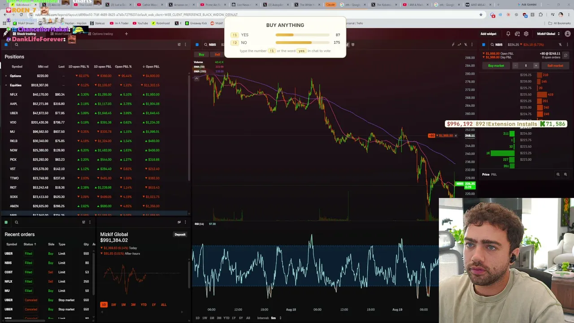Search within the Positions widget
574x323 pixels.
(16, 44)
